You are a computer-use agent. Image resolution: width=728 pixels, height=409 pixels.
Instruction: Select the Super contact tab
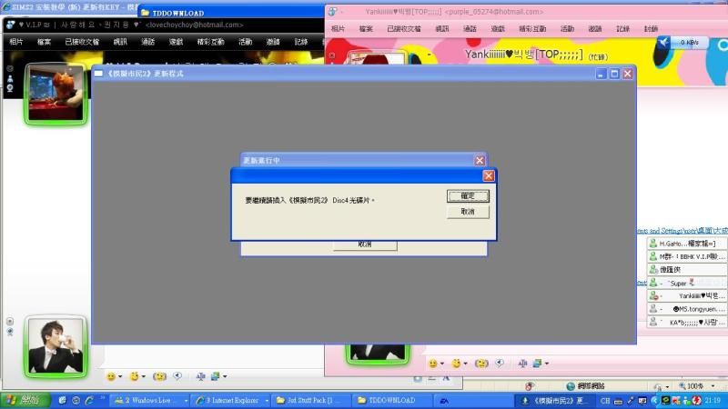pyautogui.click(x=687, y=283)
